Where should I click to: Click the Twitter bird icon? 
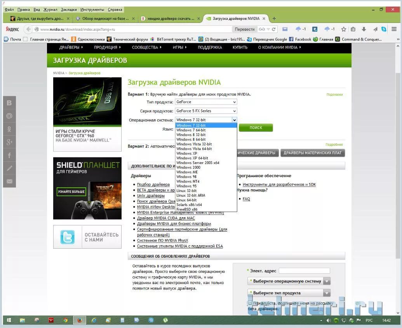tap(68, 237)
